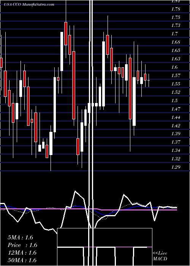190x266 pixels.
Task: Select the 1.52 price axis label
Action: tap(176, 92)
